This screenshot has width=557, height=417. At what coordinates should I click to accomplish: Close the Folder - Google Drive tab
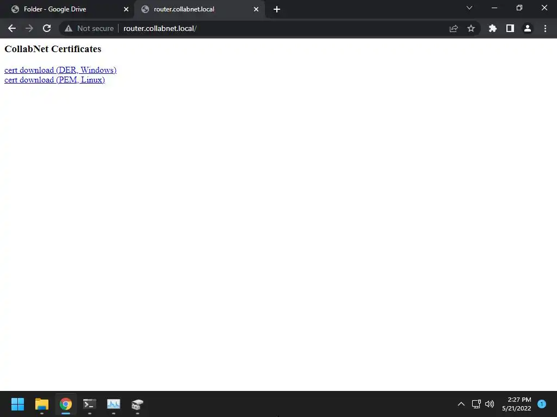126,9
